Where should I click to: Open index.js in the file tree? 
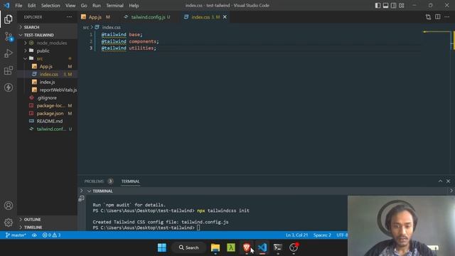point(48,82)
